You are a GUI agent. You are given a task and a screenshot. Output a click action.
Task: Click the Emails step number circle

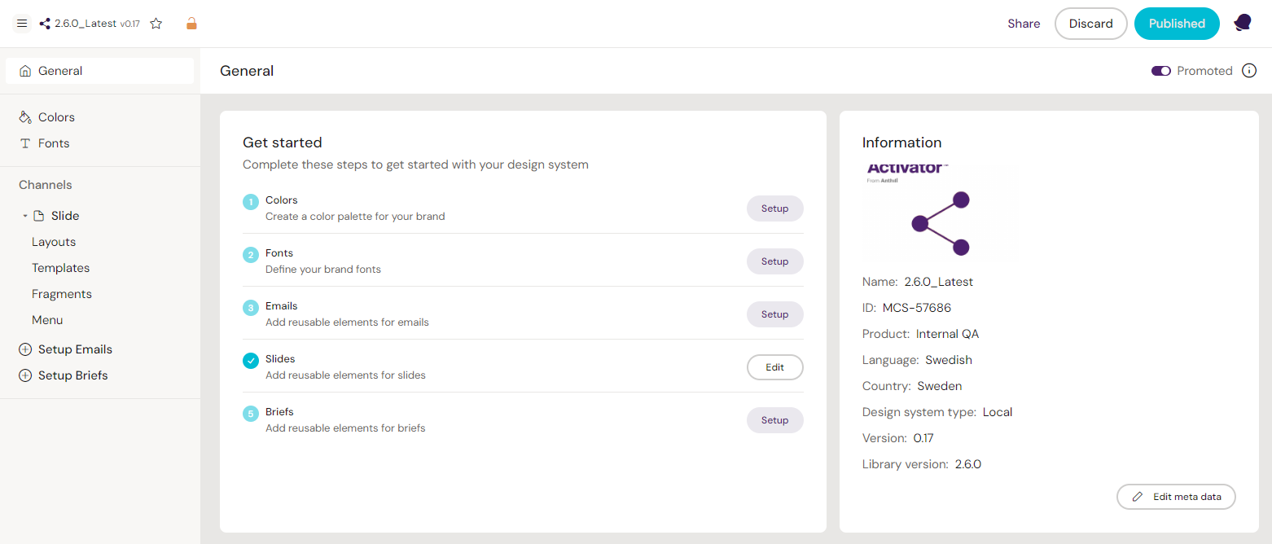pyautogui.click(x=250, y=307)
